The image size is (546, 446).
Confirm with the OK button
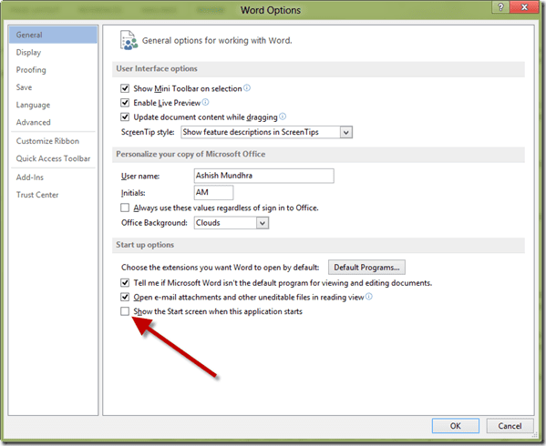click(x=456, y=426)
